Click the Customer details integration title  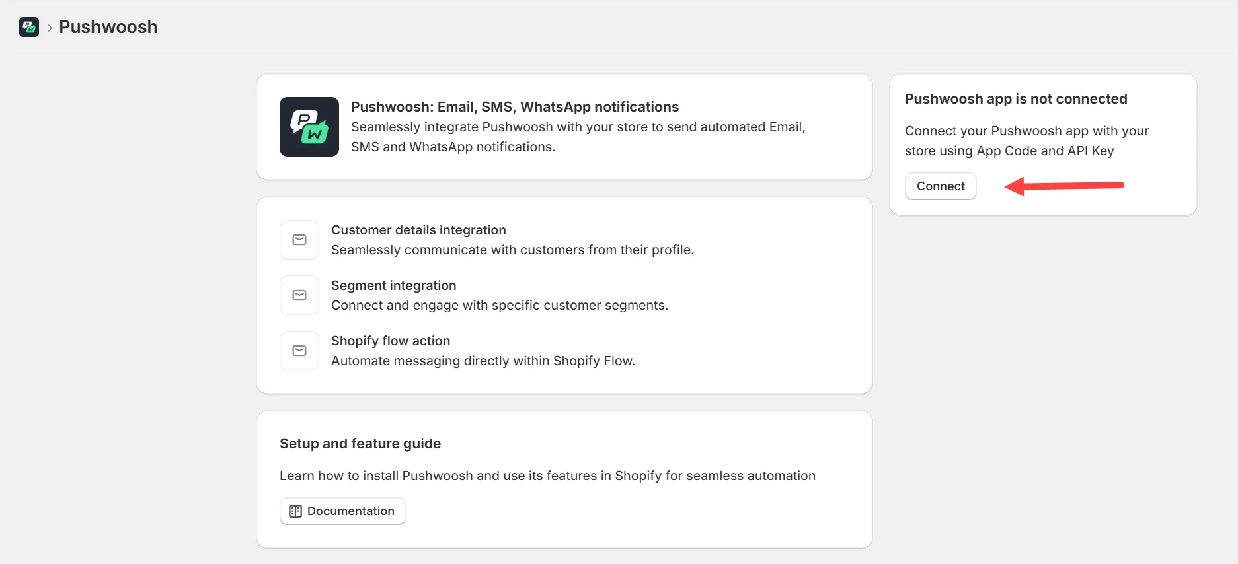[x=418, y=230]
